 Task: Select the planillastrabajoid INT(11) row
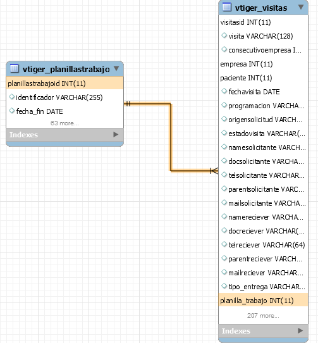coord(64,84)
